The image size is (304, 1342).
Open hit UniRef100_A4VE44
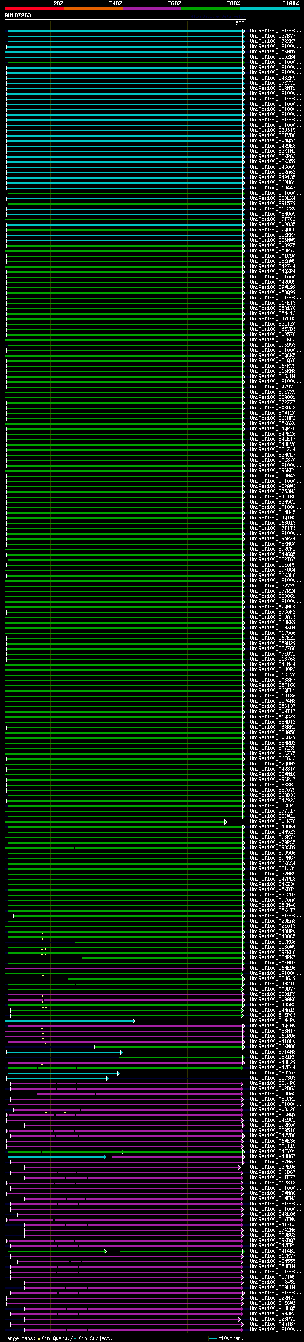pyautogui.click(x=273, y=1067)
